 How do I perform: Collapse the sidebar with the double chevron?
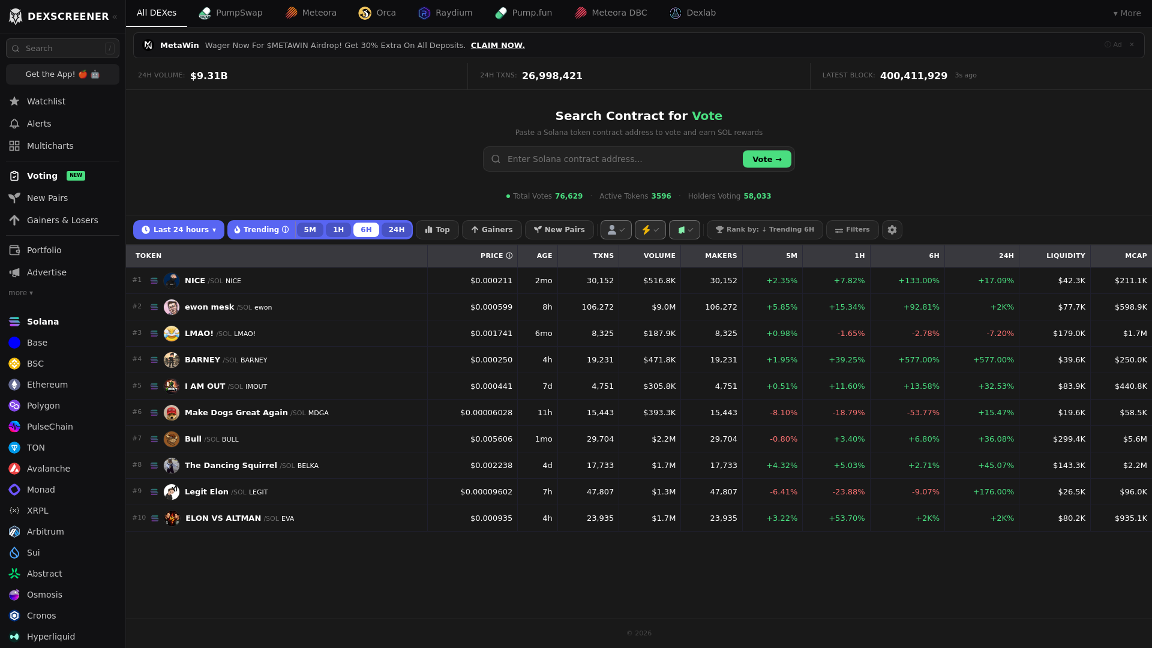(x=115, y=17)
